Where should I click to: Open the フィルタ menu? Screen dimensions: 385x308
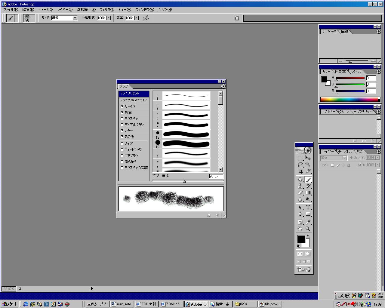click(107, 10)
